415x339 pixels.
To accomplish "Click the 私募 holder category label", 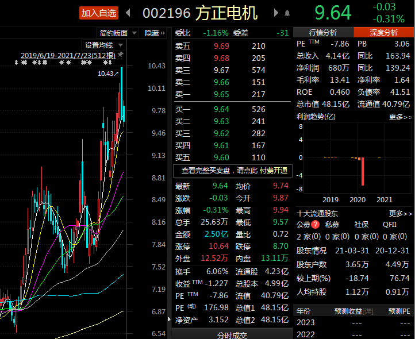I will tap(332, 225).
